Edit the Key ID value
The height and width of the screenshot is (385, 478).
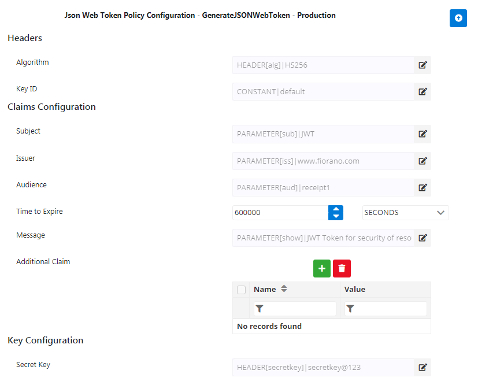coord(423,92)
